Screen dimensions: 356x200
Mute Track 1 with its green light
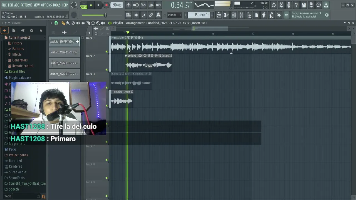(107, 52)
